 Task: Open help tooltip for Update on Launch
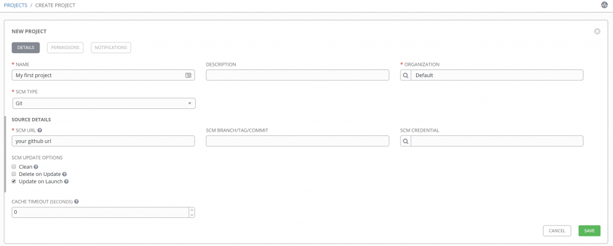66,181
